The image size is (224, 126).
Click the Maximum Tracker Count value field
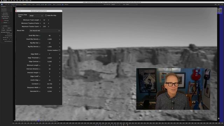pyautogui.click(x=44, y=27)
